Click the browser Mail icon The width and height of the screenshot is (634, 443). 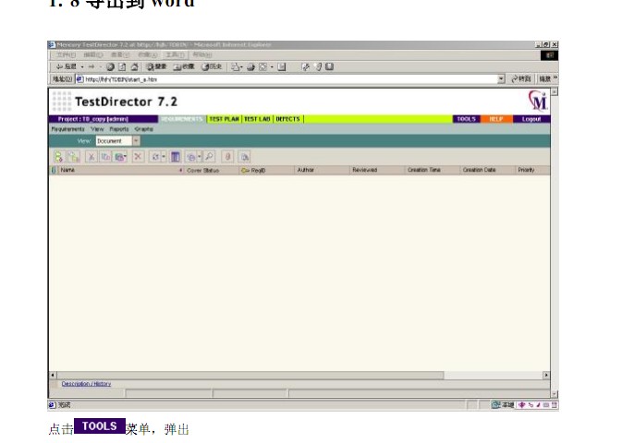tap(237, 66)
